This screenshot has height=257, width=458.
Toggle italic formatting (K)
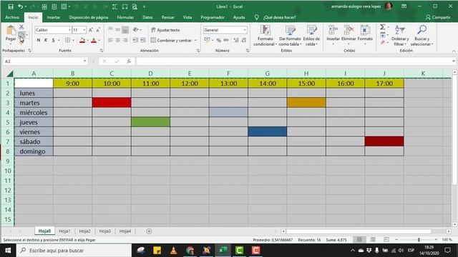tap(46, 40)
